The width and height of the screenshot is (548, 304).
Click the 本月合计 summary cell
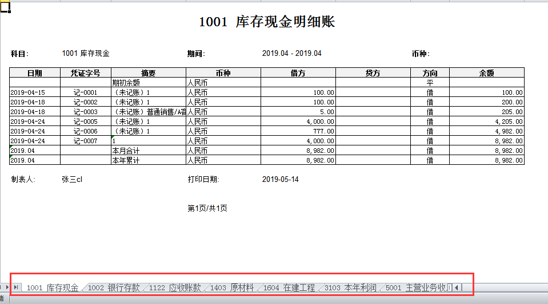coord(149,151)
